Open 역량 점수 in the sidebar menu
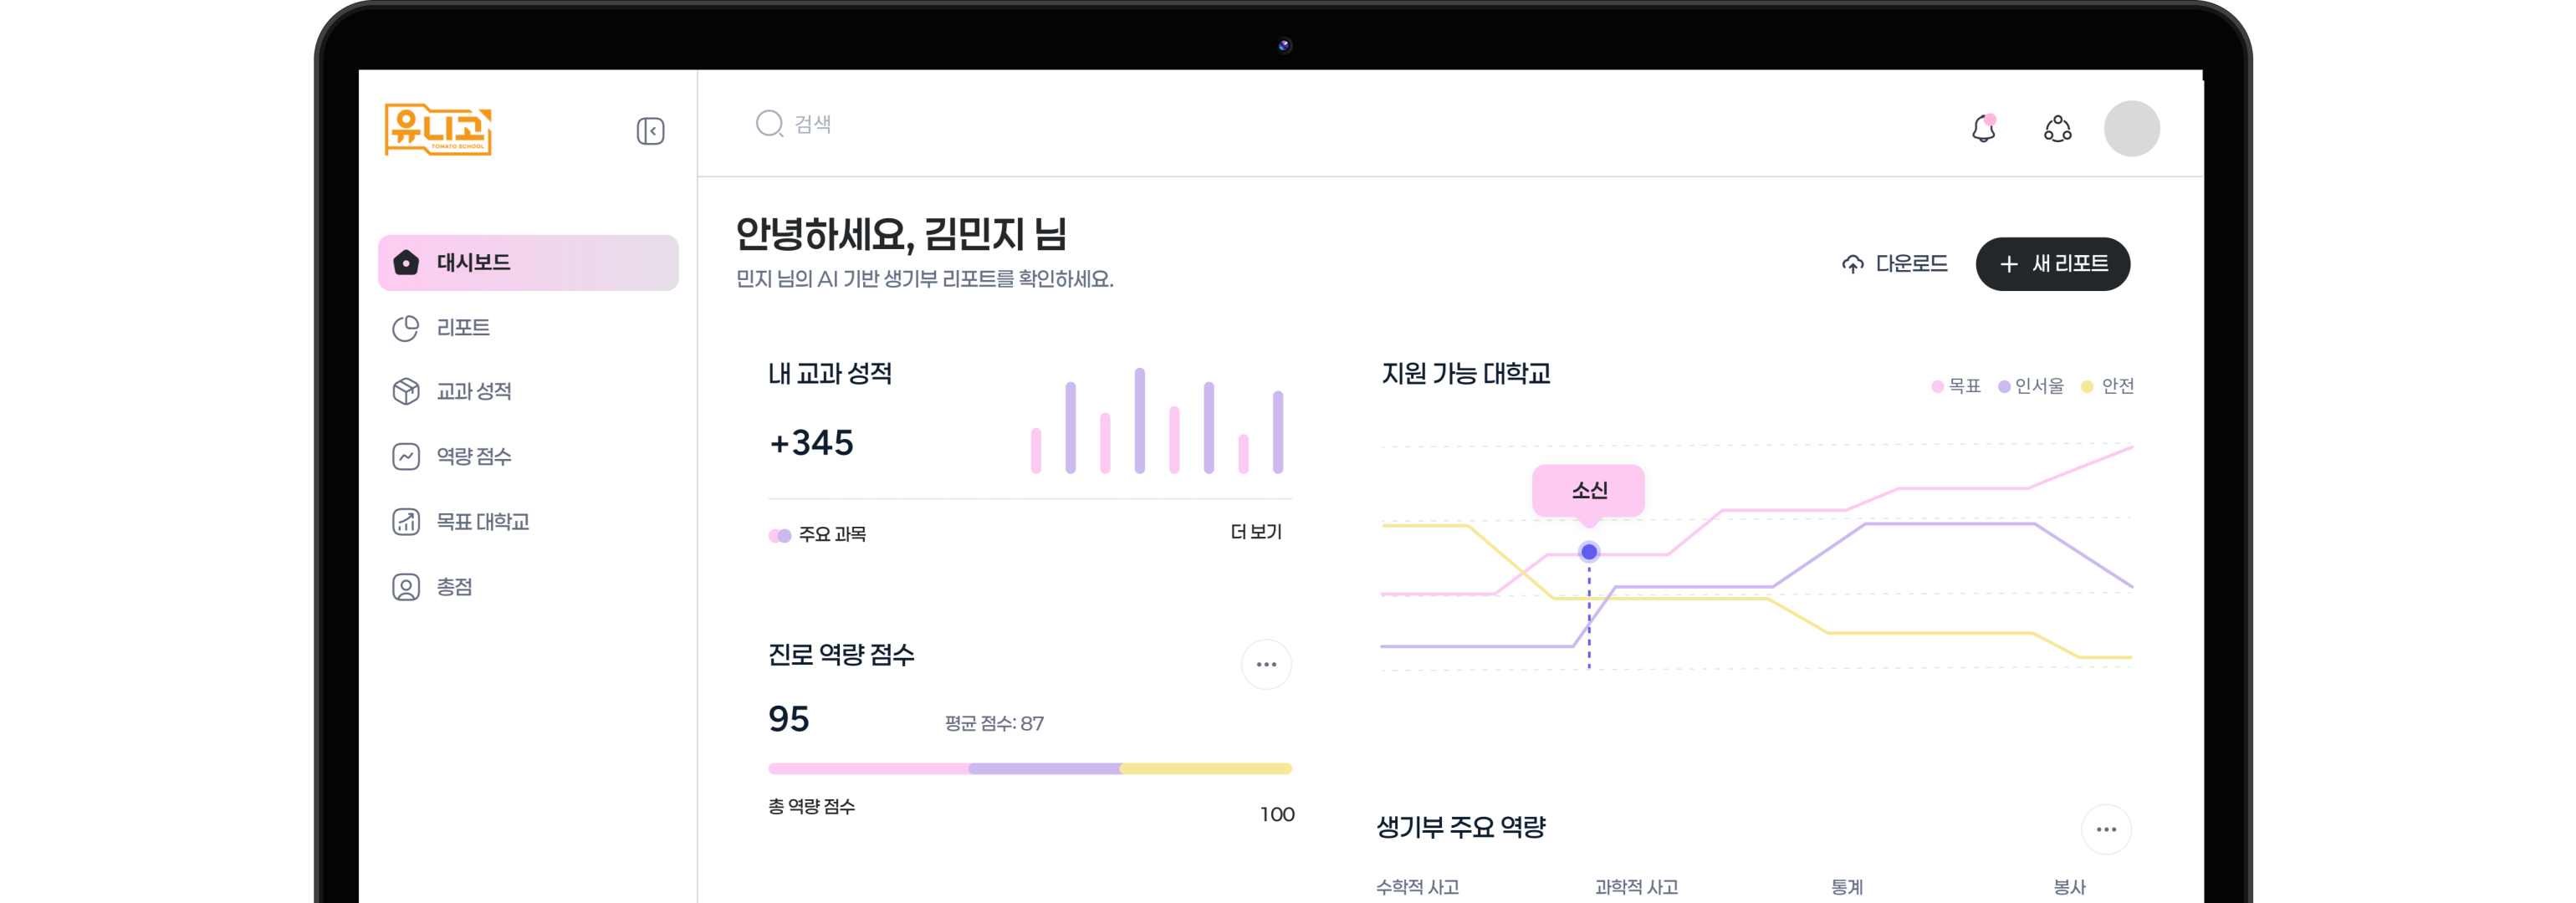The height and width of the screenshot is (903, 2576). pyautogui.click(x=473, y=457)
